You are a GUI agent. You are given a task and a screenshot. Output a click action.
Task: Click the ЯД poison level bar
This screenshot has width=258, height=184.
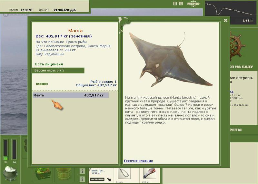14,149
